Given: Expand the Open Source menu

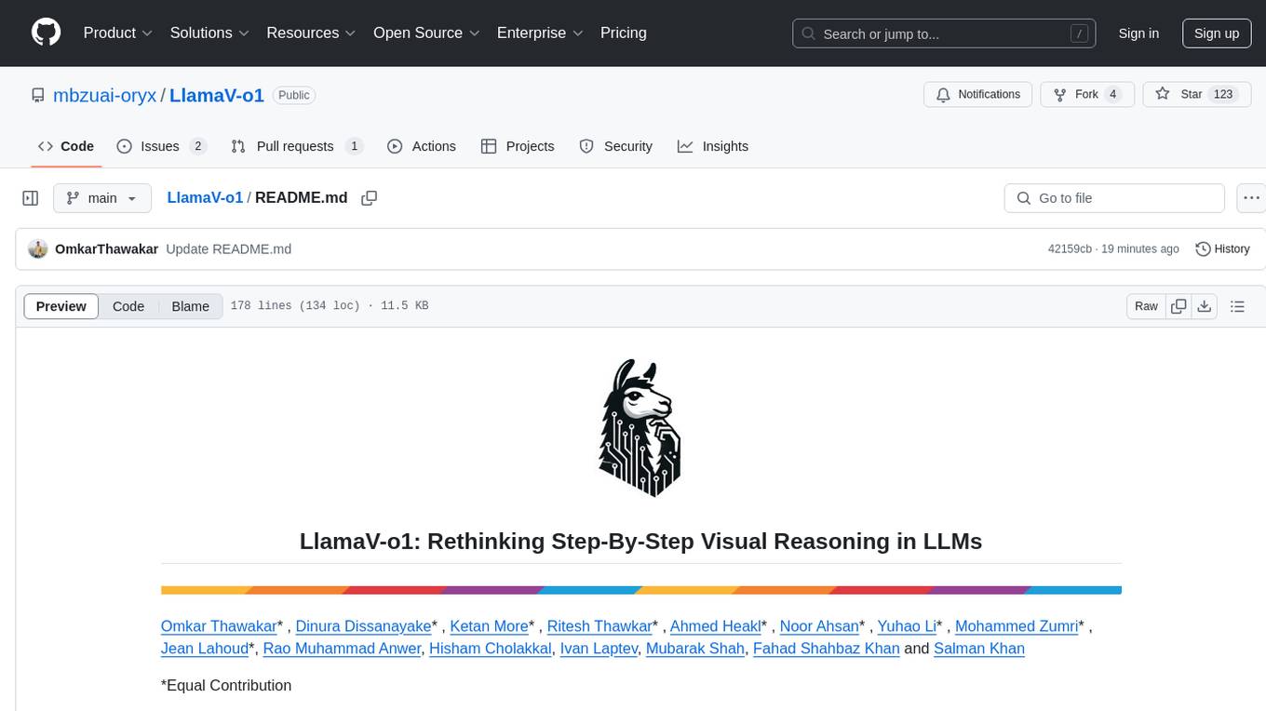Looking at the screenshot, I should tap(426, 33).
